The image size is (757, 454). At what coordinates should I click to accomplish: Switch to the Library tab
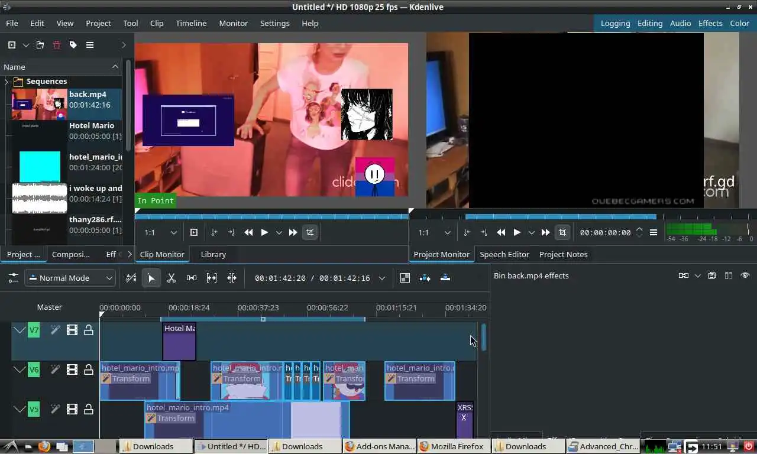(213, 254)
